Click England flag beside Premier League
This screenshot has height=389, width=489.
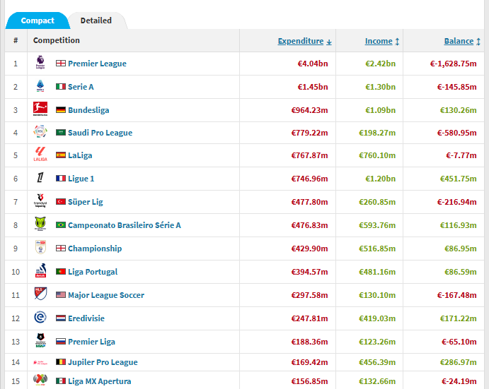[x=60, y=63]
